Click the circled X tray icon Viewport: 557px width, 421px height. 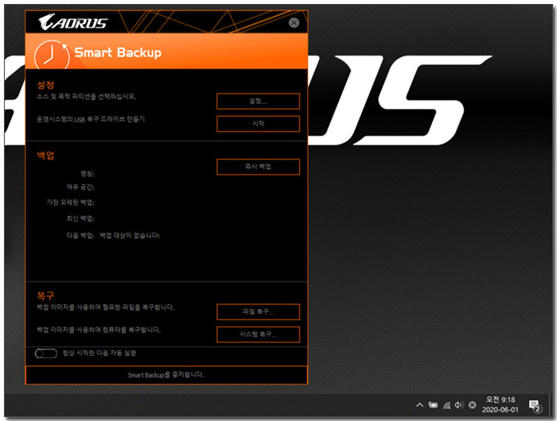472,404
